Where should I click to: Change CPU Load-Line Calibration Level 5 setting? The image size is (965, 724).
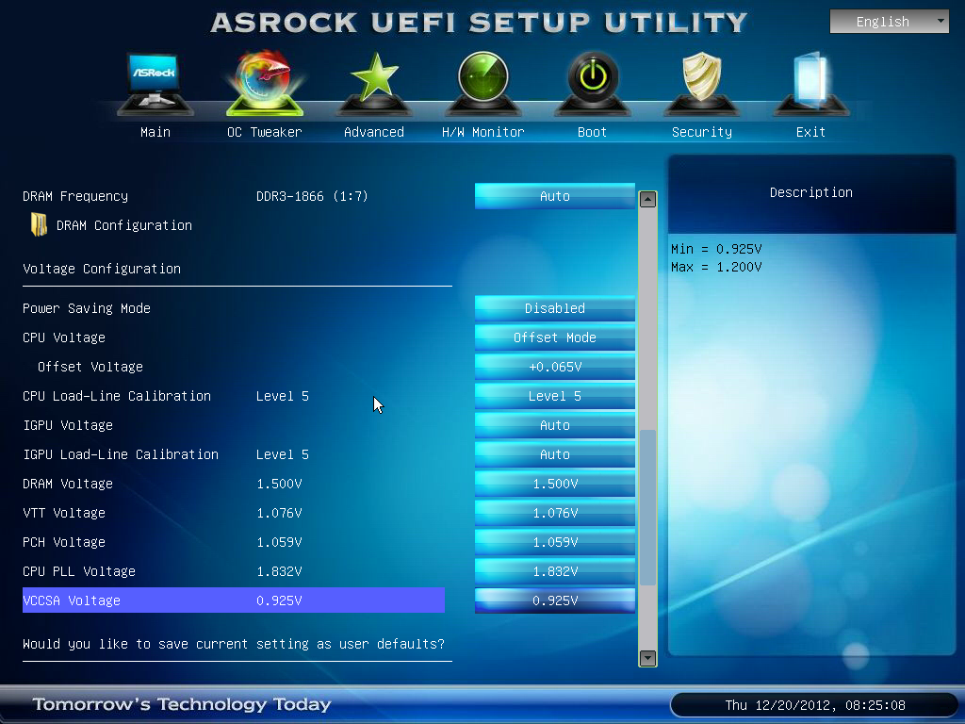click(554, 396)
